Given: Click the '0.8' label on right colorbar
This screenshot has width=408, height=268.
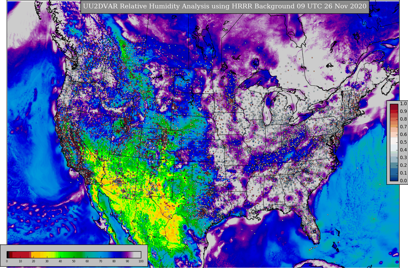Looking at the screenshot, I should click(403, 119).
